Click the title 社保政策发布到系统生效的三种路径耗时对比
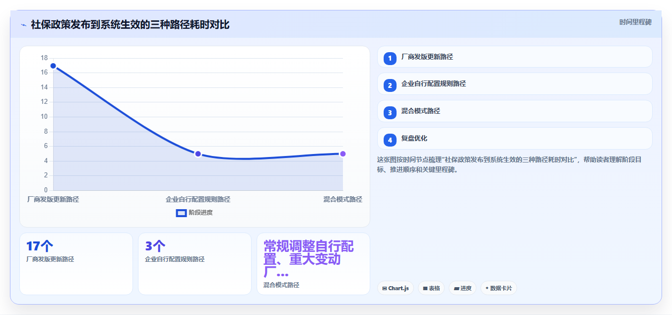672x315 pixels. (x=130, y=25)
